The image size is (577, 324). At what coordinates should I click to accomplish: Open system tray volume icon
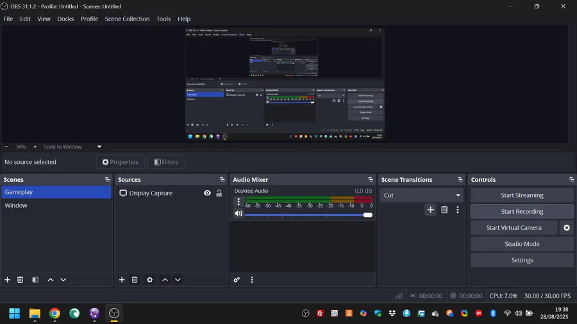518,313
